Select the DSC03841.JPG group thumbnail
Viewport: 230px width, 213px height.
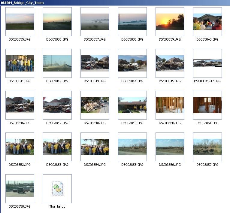point(20,63)
